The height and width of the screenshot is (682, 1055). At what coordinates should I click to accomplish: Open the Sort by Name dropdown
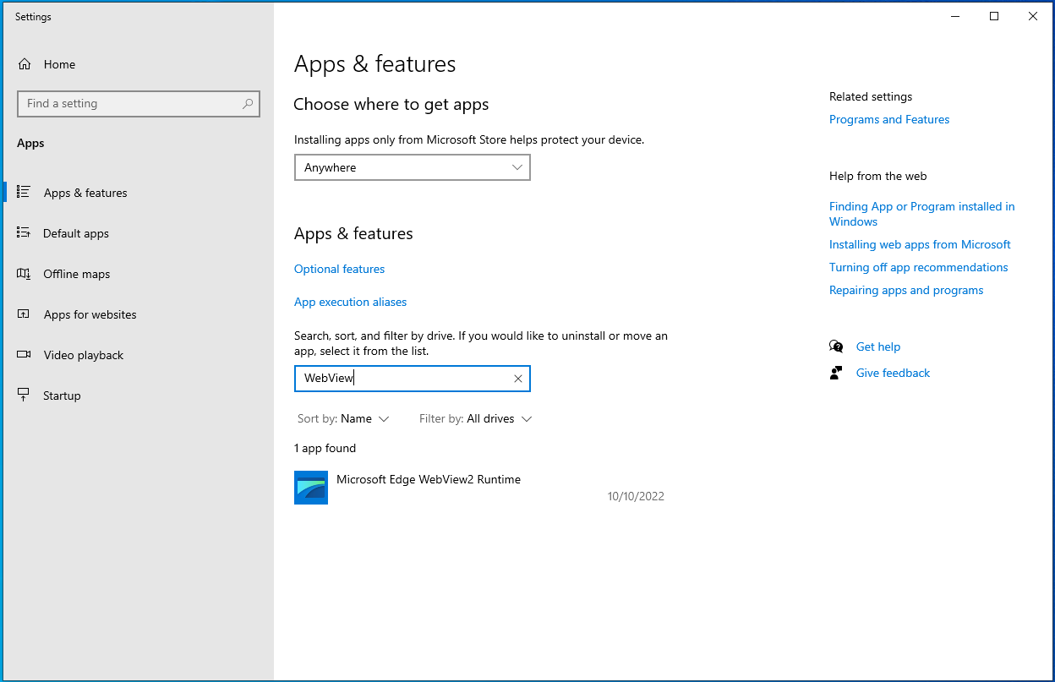343,418
